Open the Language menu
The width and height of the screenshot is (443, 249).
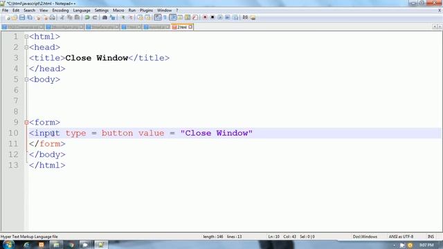[x=82, y=10]
